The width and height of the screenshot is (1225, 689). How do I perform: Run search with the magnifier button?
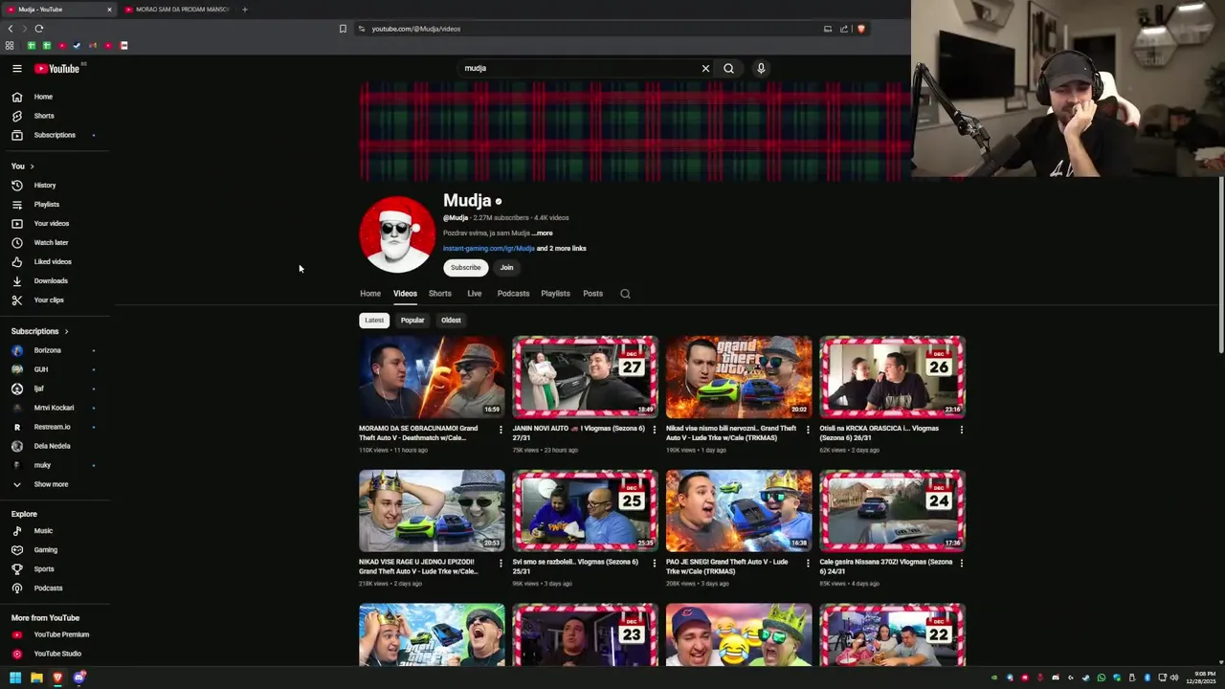point(728,68)
